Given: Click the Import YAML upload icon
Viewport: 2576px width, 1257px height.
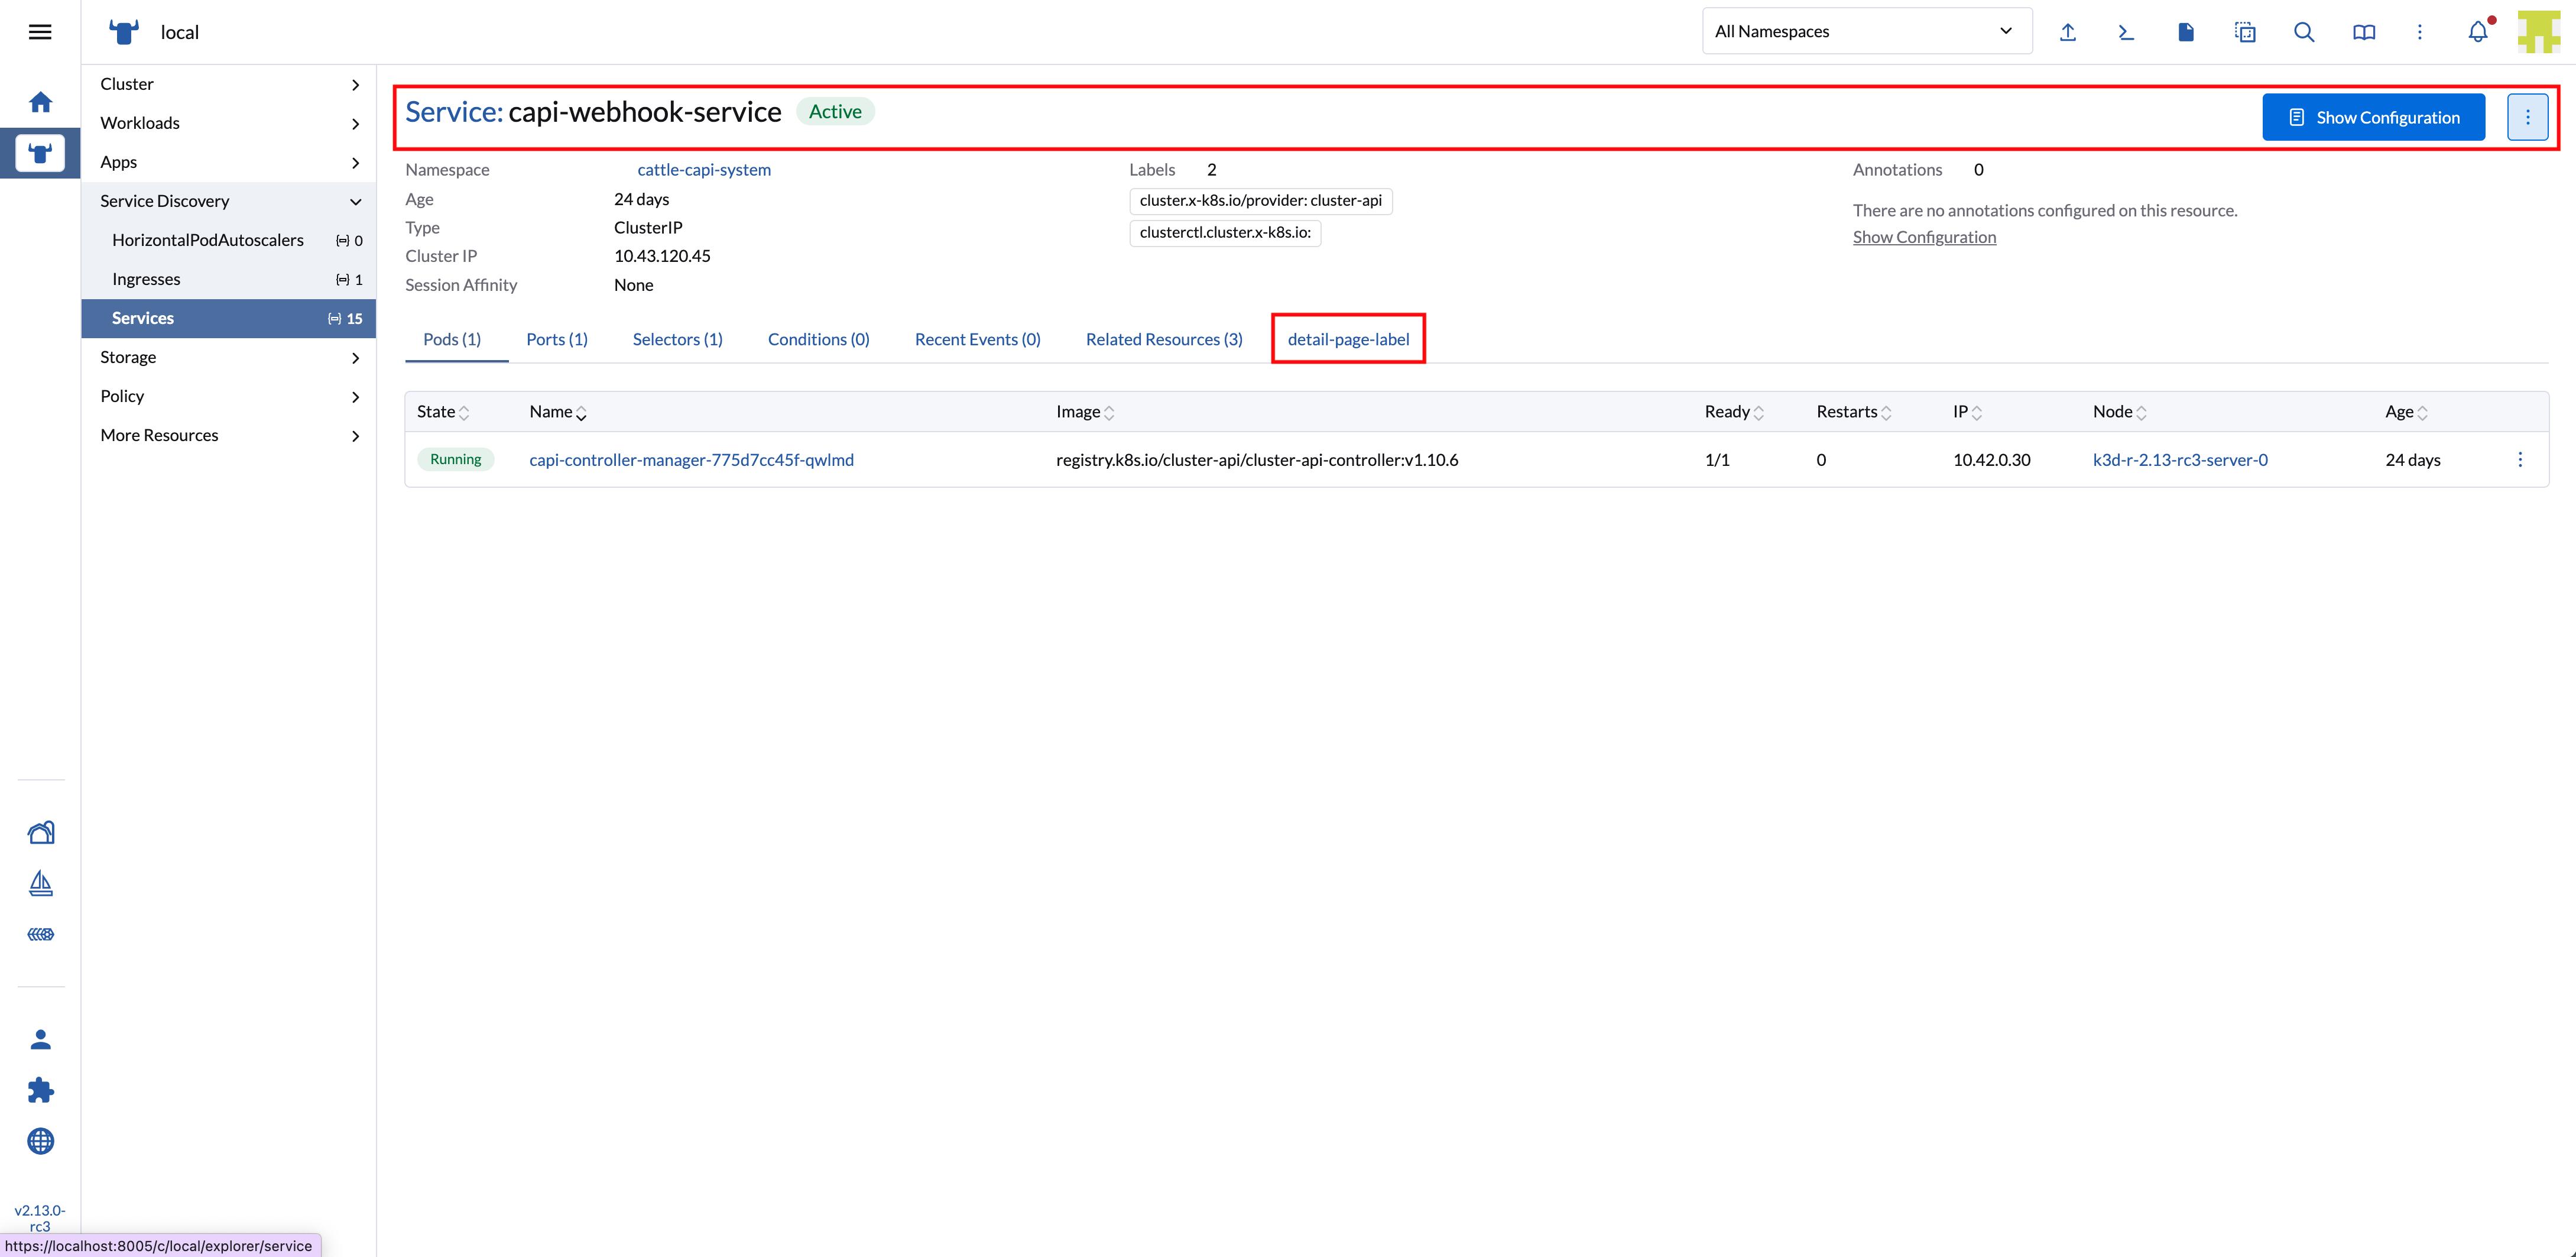Looking at the screenshot, I should pyautogui.click(x=2068, y=32).
